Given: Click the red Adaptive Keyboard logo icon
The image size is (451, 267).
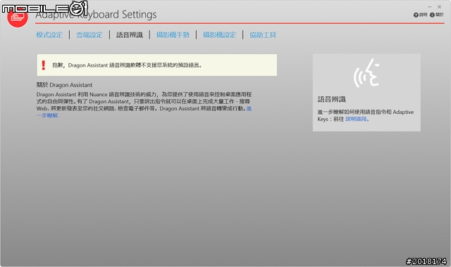Looking at the screenshot, I should (18, 18).
